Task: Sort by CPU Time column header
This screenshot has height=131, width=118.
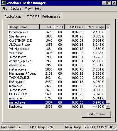Action: pyautogui.click(x=75, y=27)
